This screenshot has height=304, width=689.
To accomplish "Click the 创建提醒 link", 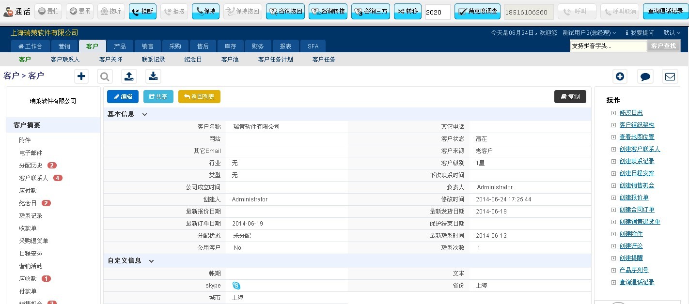I will [631, 258].
